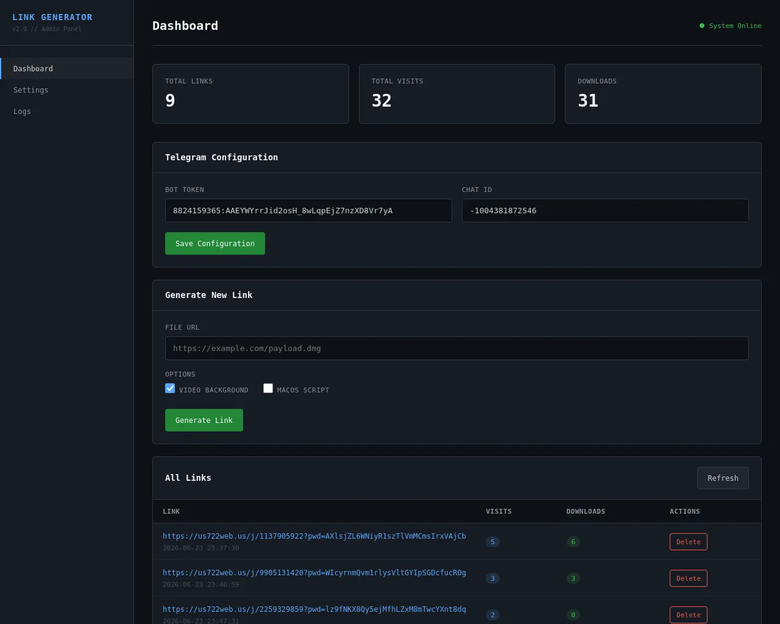Focus the Chat ID input field
Image resolution: width=780 pixels, height=624 pixels.
click(605, 211)
